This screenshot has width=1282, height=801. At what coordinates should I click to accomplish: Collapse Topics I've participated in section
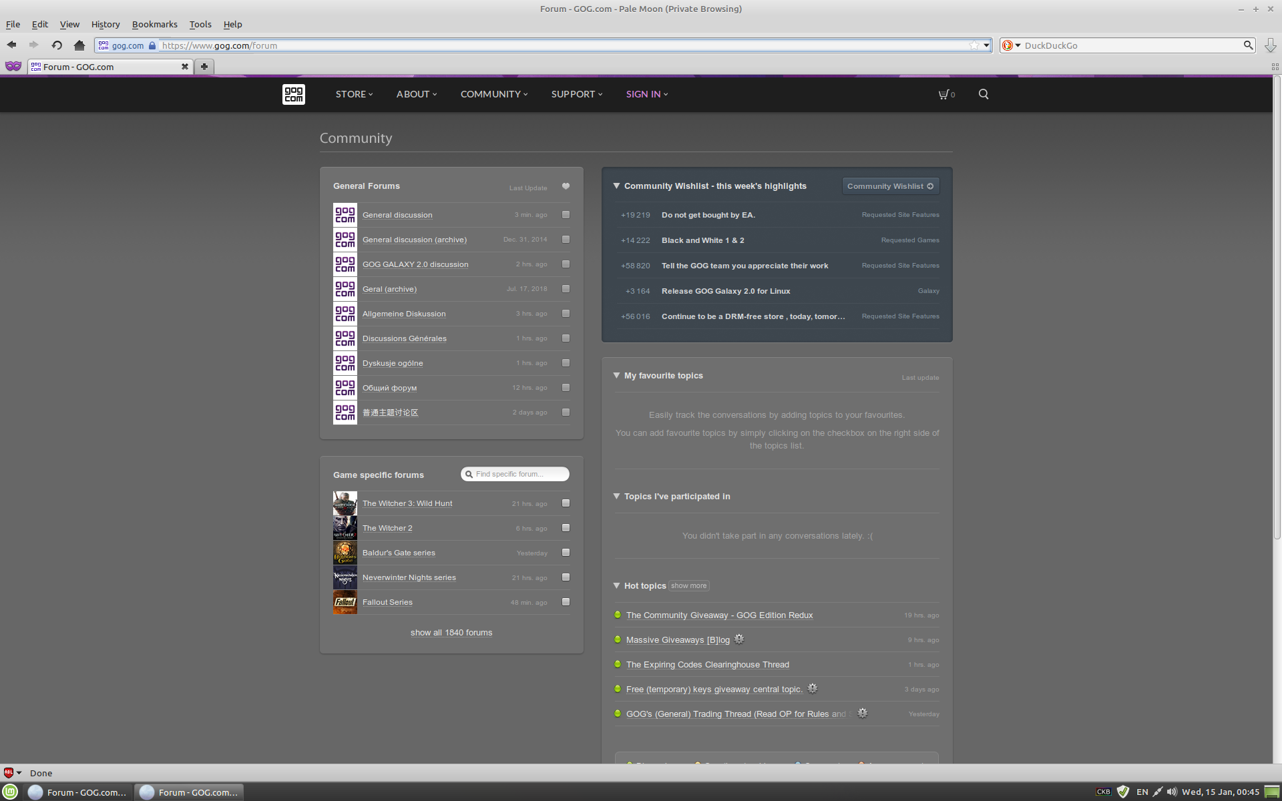617,497
